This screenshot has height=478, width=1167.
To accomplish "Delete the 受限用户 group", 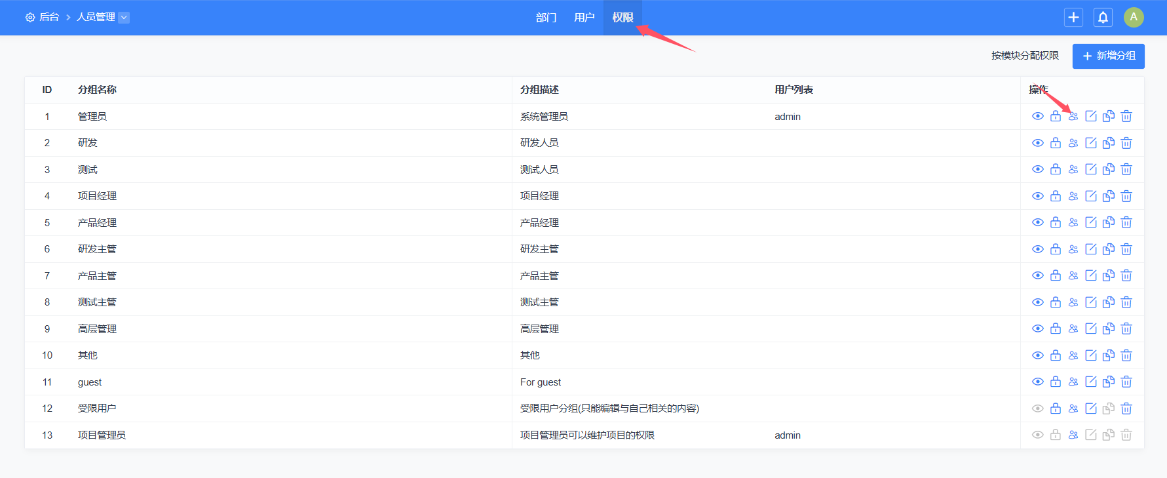I will pos(1126,408).
